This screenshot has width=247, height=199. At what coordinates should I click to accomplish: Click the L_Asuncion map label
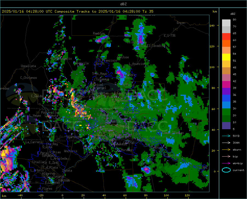[x=137, y=64]
